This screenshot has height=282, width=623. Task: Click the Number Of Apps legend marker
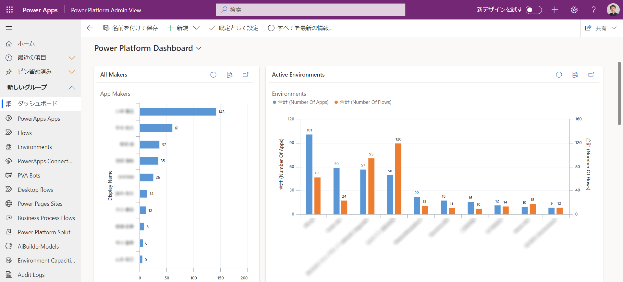pyautogui.click(x=275, y=102)
